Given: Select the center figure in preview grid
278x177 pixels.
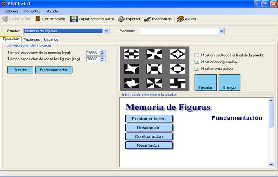Looking at the screenshot, I should [x=154, y=68].
